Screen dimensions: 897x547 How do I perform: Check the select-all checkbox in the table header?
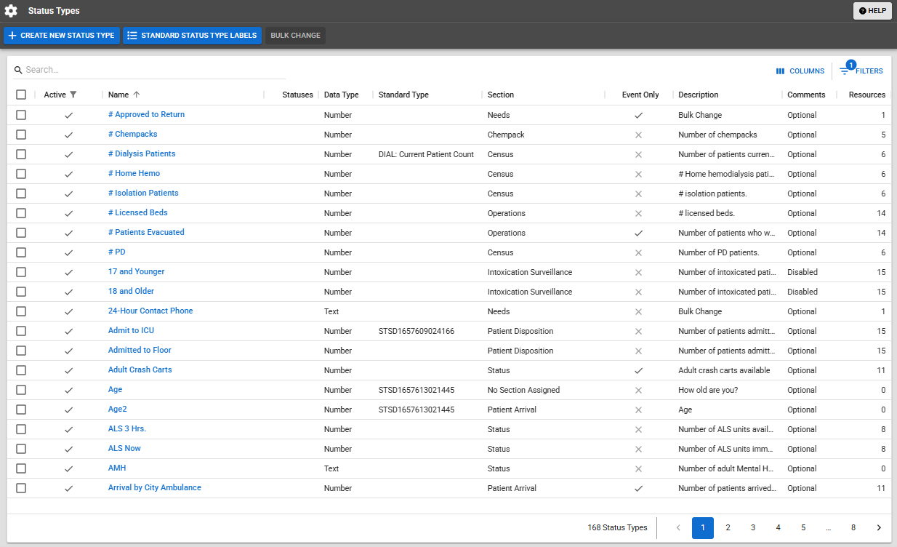pyautogui.click(x=21, y=95)
